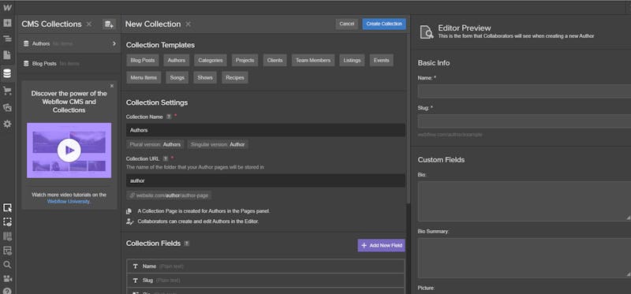Click the Add New Field button
The image size is (631, 294).
(x=381, y=245)
